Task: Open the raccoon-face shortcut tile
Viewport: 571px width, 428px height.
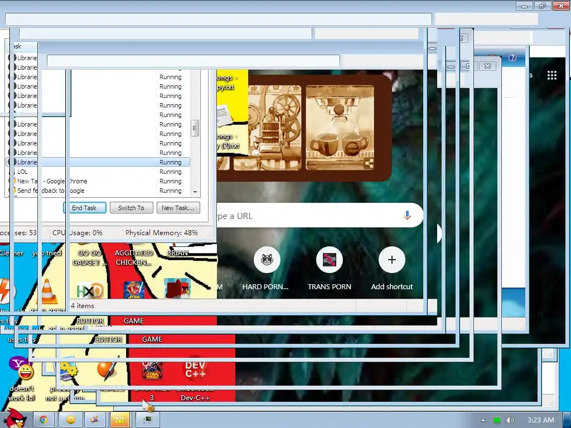Action: click(x=267, y=260)
